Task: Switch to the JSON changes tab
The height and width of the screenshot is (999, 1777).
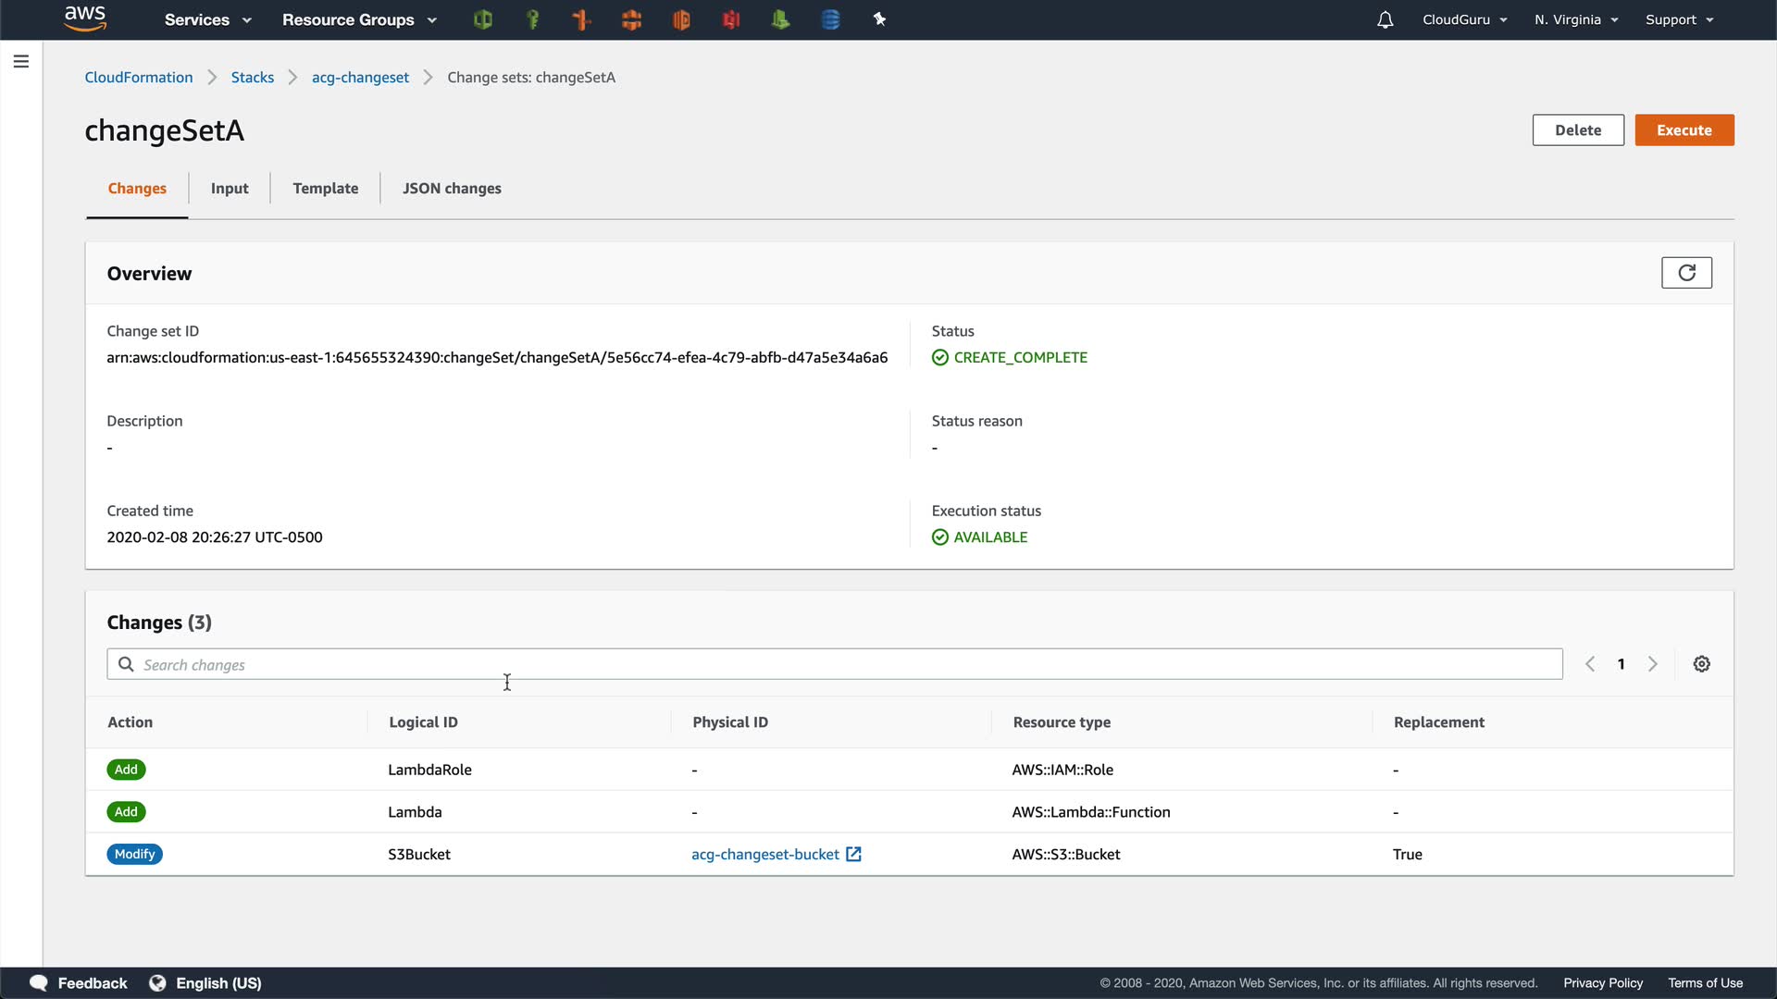Action: pos(452,189)
